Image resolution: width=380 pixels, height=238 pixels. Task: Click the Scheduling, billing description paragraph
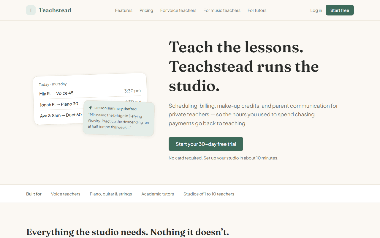click(253, 115)
